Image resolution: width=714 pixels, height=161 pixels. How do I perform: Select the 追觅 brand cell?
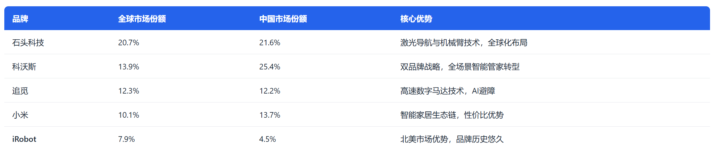tap(20, 91)
